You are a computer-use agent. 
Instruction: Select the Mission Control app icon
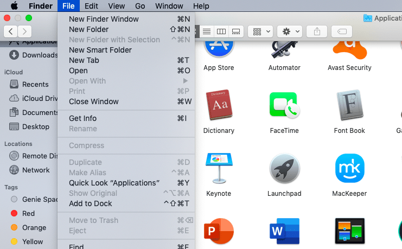tap(350, 231)
